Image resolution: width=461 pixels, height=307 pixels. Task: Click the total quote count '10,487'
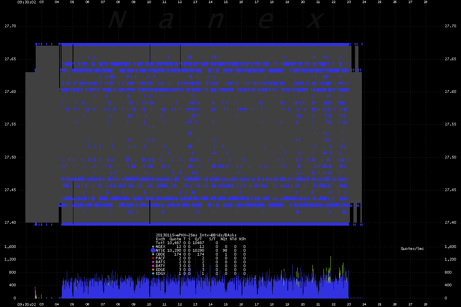[174, 243]
